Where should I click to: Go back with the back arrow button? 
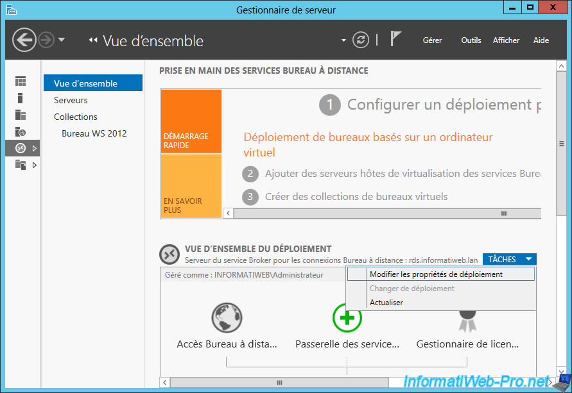click(24, 40)
